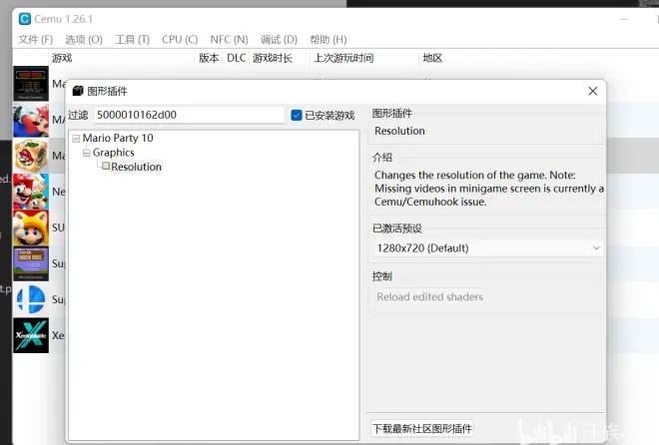This screenshot has width=659, height=445.
Task: Select the Mario Party 10 dice game icon
Action: tap(31, 156)
